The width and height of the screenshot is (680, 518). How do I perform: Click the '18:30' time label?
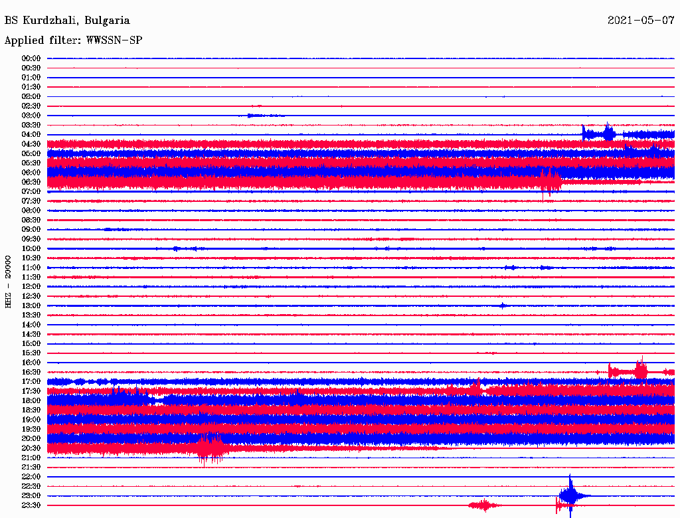click(x=31, y=410)
